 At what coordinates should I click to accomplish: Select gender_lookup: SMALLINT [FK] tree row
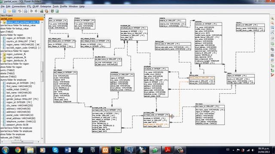[22, 99]
